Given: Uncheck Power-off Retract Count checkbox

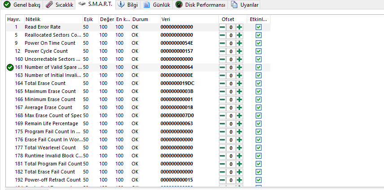Looking at the screenshot, I should tap(258, 180).
